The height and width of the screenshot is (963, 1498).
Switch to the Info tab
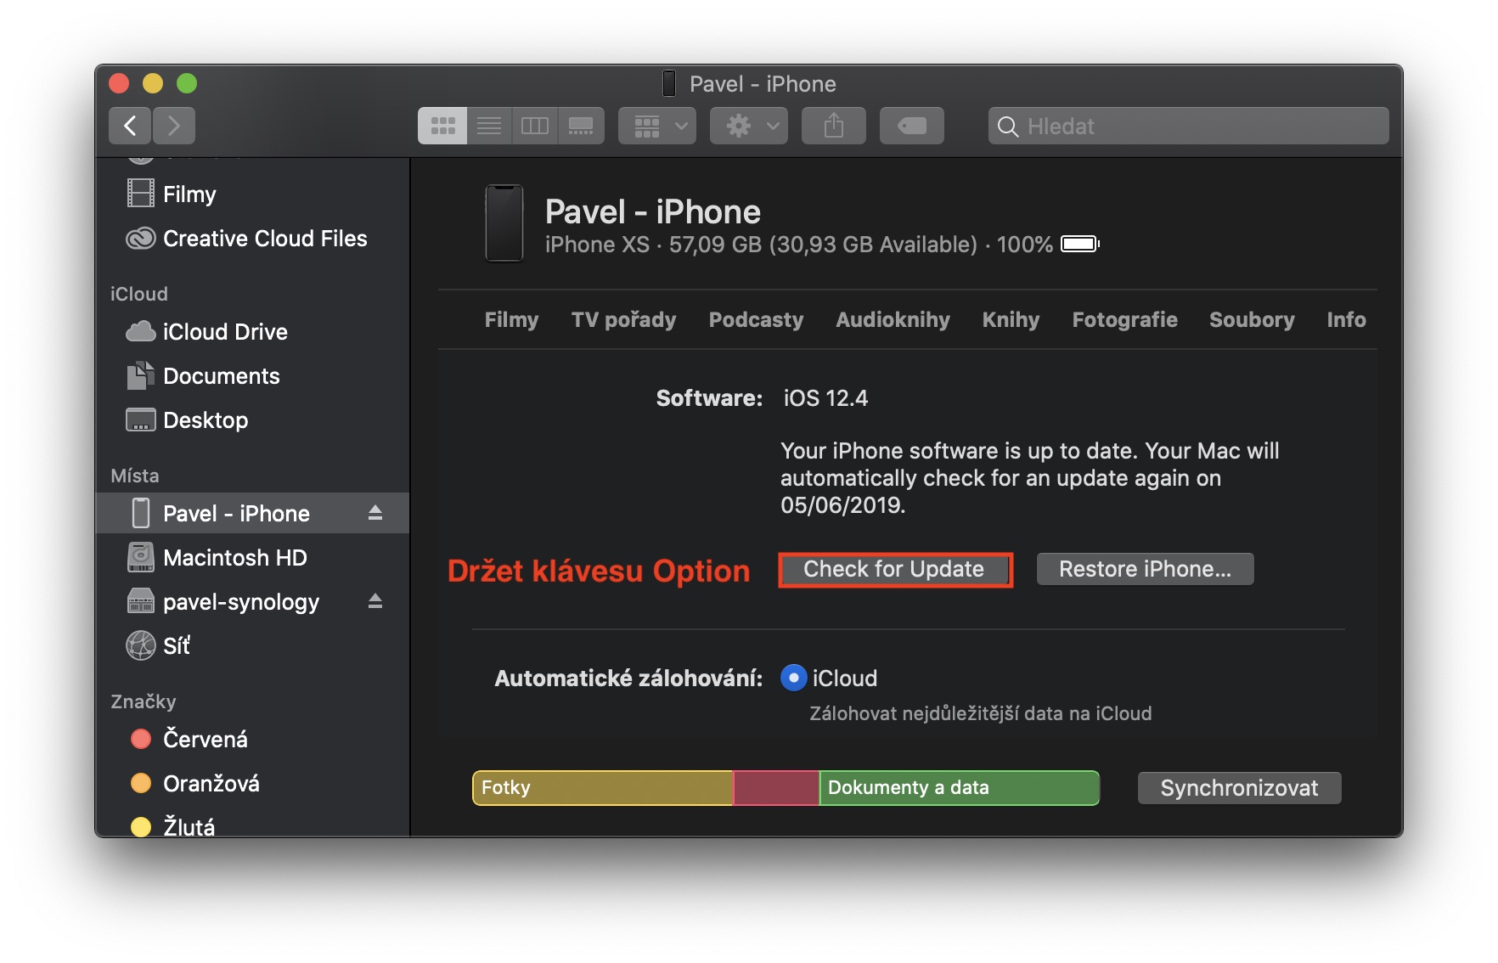pos(1347,320)
